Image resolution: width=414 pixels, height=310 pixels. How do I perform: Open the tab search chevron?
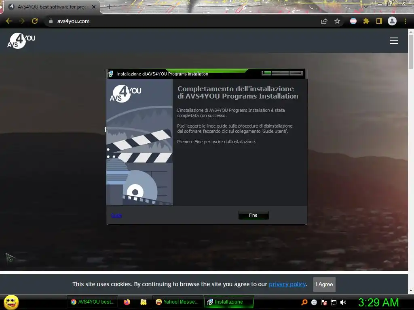pyautogui.click(x=366, y=6)
